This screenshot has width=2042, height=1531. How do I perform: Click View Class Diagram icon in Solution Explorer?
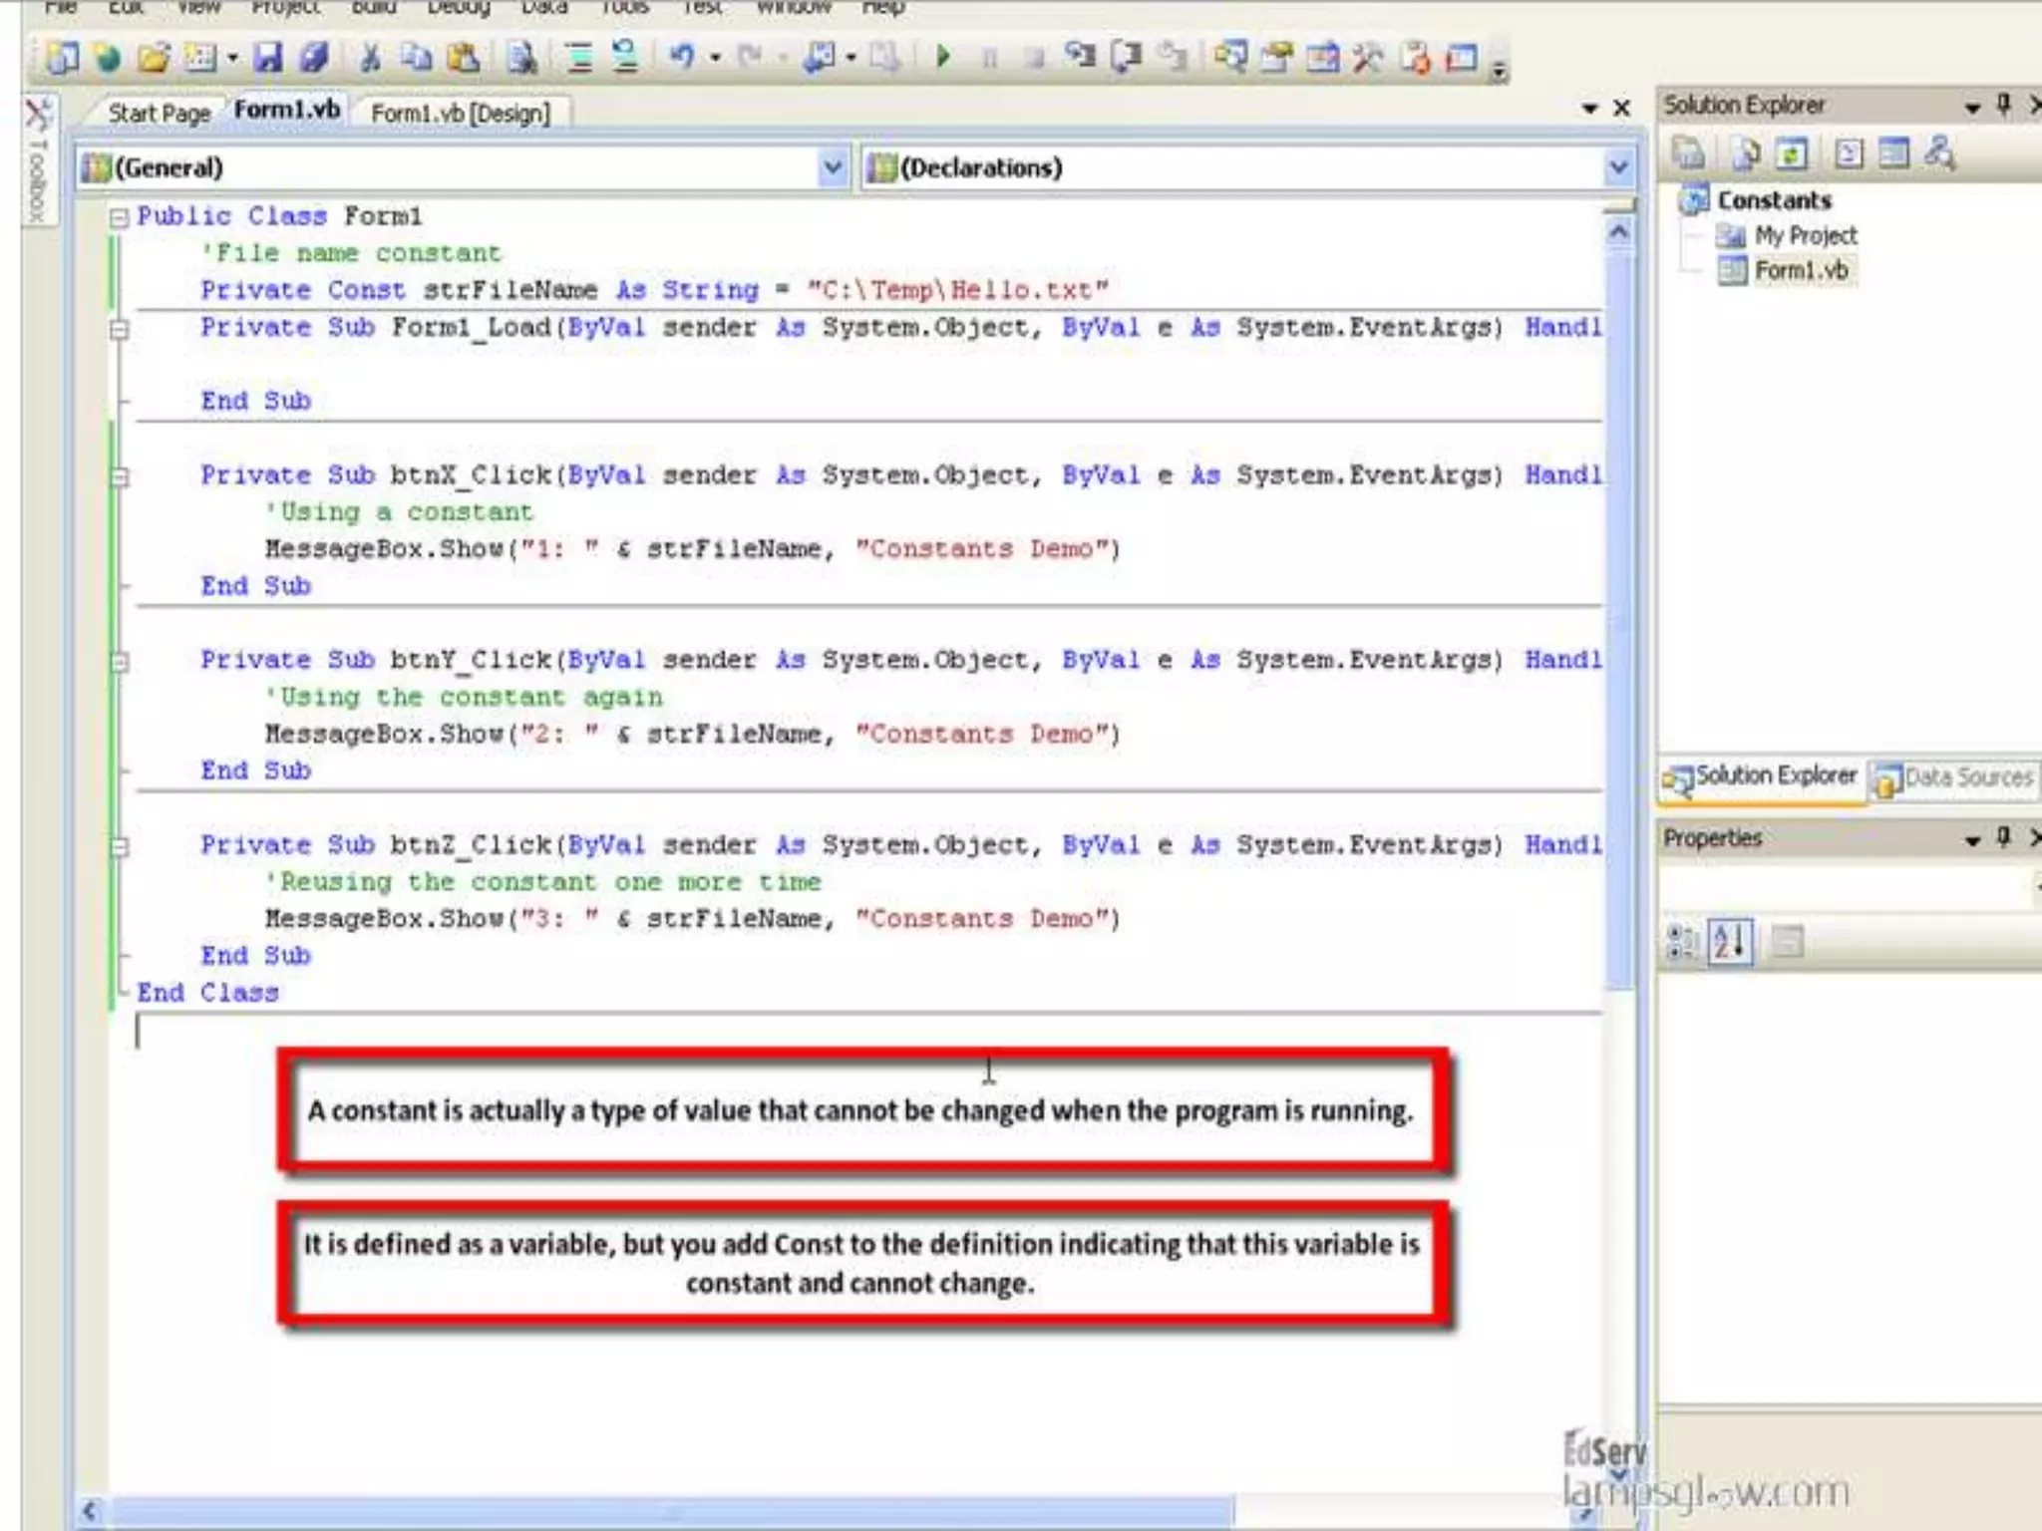click(x=1940, y=153)
